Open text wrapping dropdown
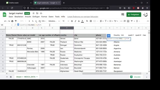The height and width of the screenshot is (90, 160). [x=111, y=21]
